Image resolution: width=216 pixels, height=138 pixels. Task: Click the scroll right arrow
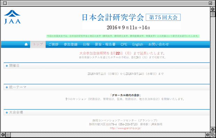coord(208,135)
